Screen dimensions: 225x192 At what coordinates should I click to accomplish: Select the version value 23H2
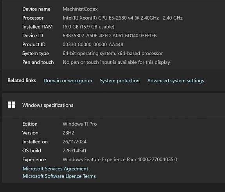pos(68,133)
